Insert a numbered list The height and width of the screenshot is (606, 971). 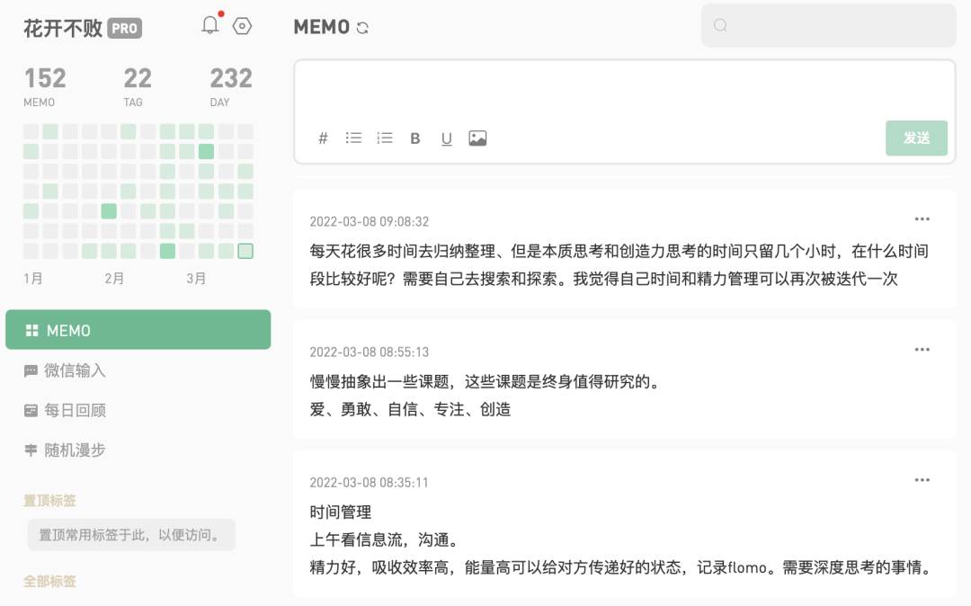pyautogui.click(x=385, y=138)
